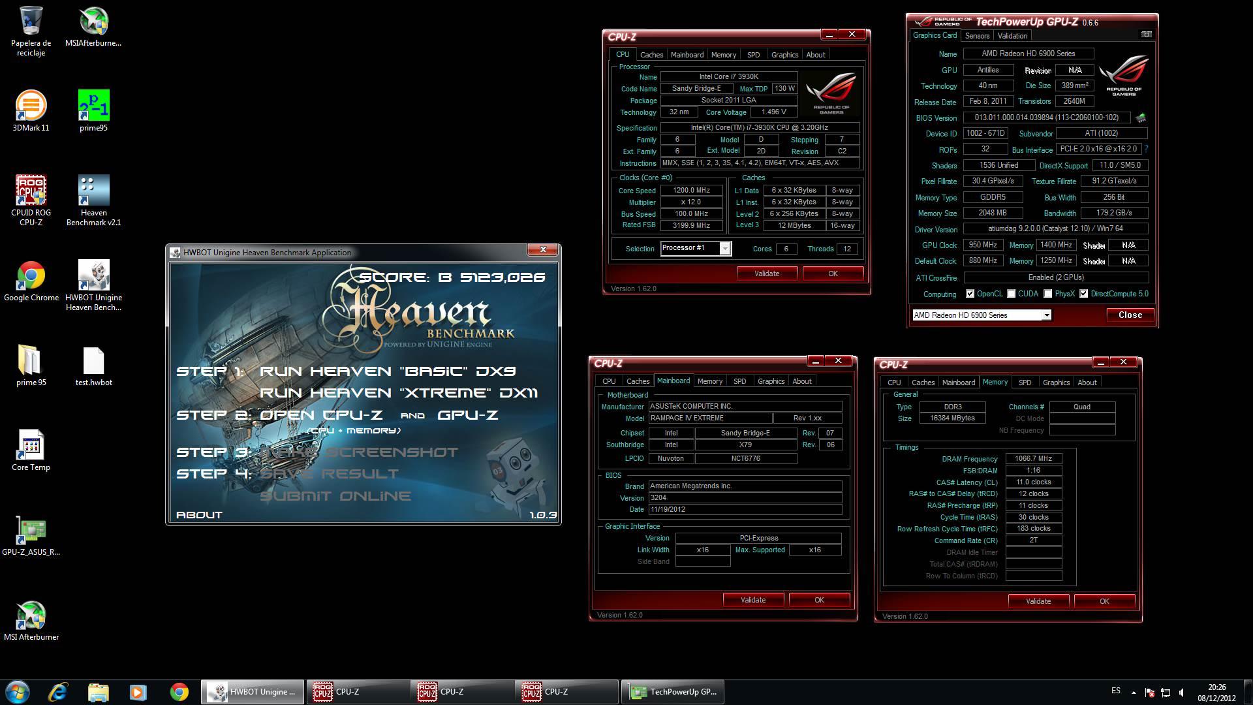Expand AMD Radeon HD 6900 Series GPU dropdown

point(1046,315)
